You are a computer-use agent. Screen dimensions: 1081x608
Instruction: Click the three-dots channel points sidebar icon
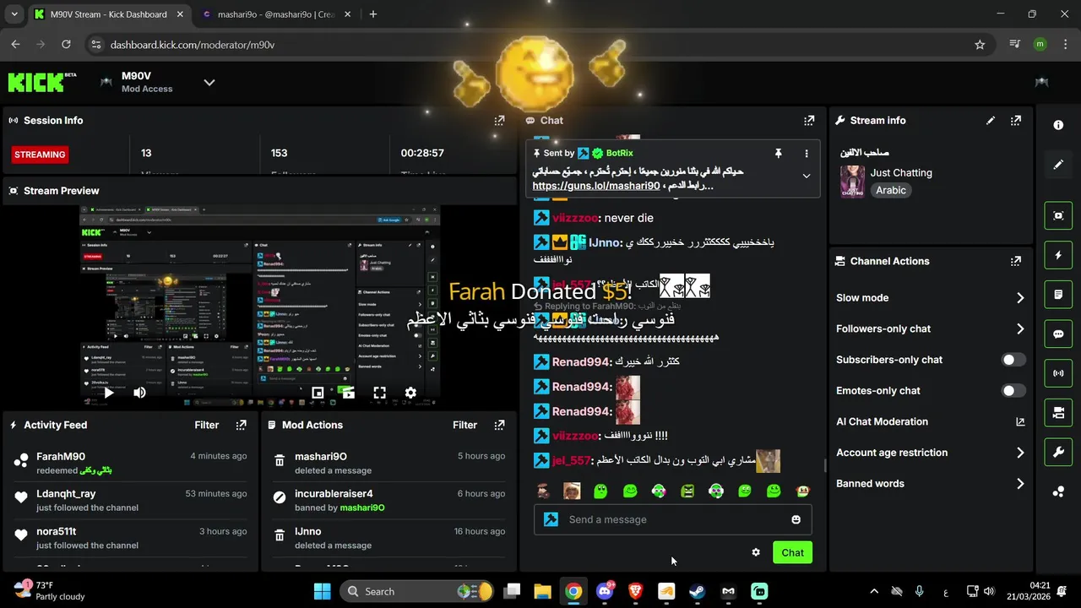coord(1058,491)
